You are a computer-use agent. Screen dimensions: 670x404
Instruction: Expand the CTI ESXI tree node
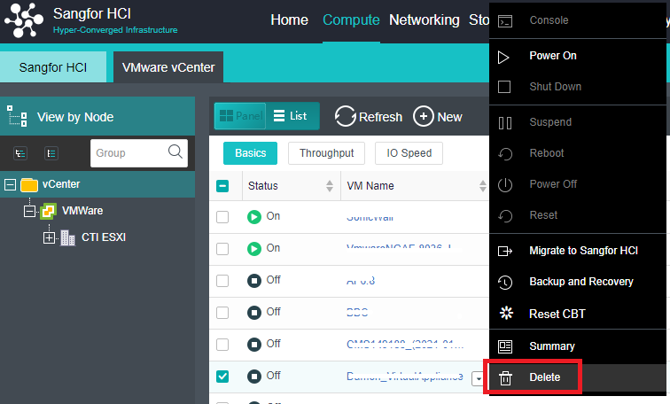[x=50, y=238]
